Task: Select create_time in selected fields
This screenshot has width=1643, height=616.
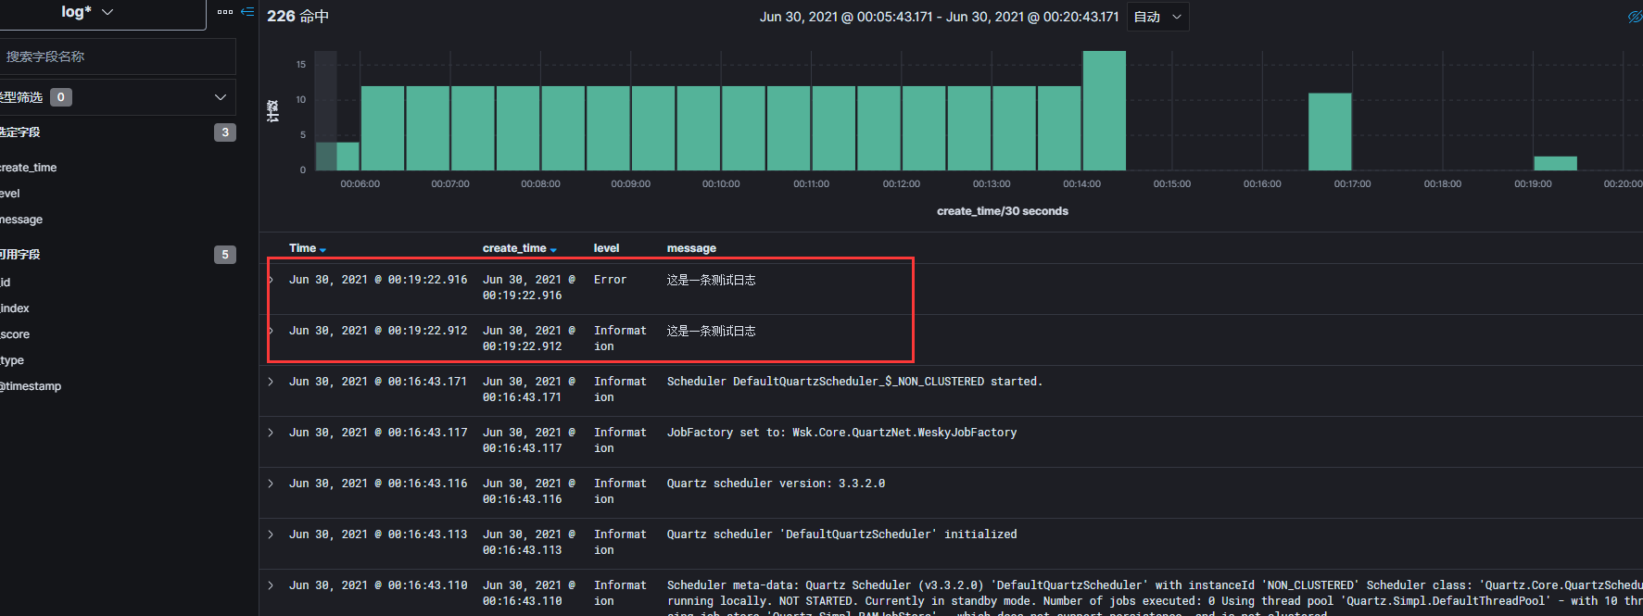Action: tap(29, 168)
